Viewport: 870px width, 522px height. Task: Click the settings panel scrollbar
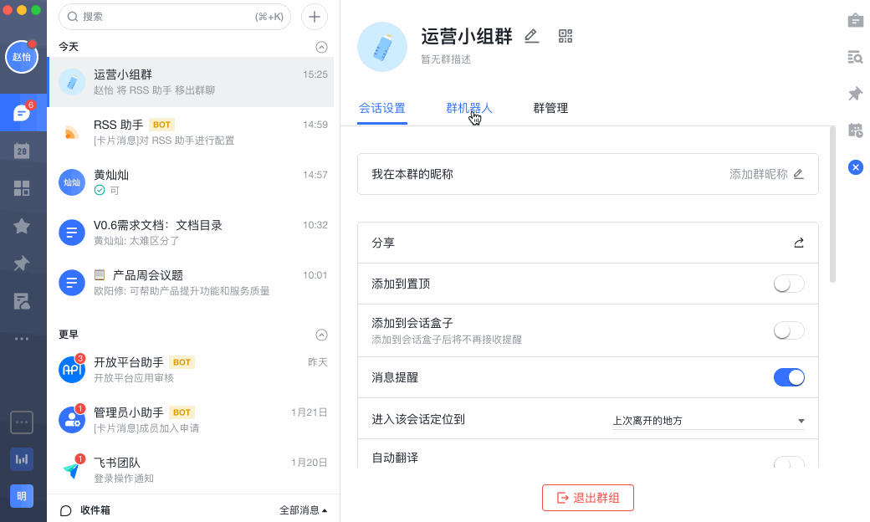click(832, 205)
